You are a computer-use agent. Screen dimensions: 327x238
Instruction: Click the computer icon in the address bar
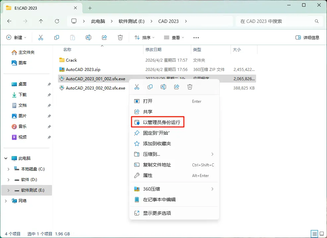[x=74, y=21]
